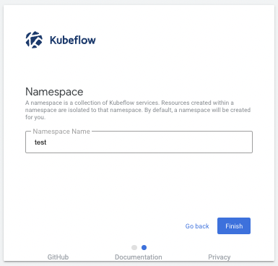Click the Kubeflow wordmark text
The image size is (278, 266).
pos(73,40)
